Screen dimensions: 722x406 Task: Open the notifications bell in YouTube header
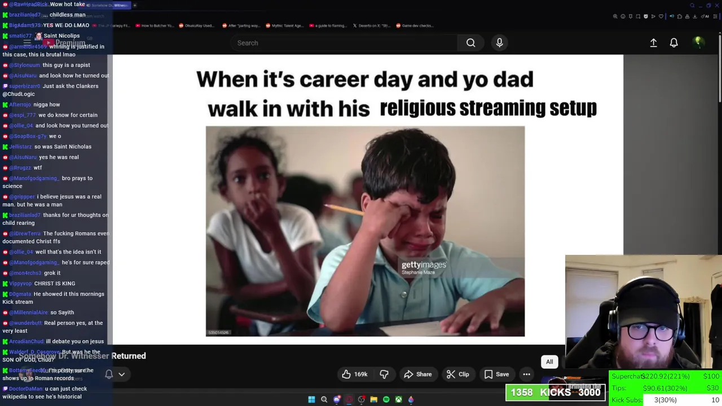(673, 43)
